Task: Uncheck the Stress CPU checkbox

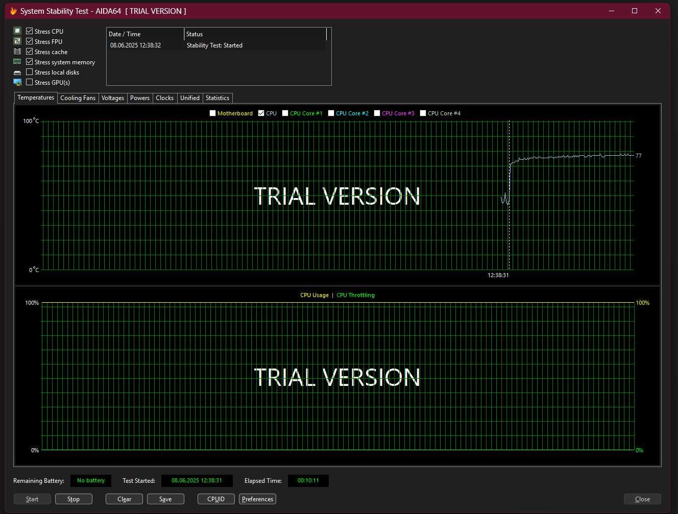Action: point(30,31)
